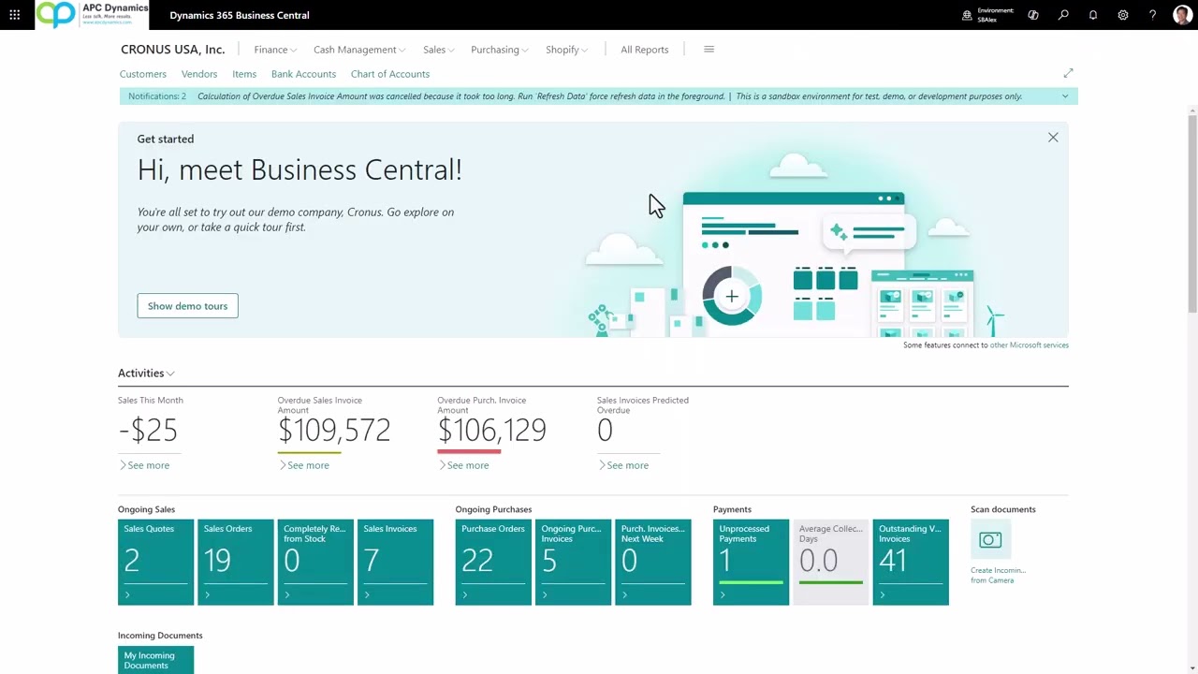This screenshot has width=1198, height=674.
Task: Click the camera Scan documents icon
Action: tap(990, 540)
